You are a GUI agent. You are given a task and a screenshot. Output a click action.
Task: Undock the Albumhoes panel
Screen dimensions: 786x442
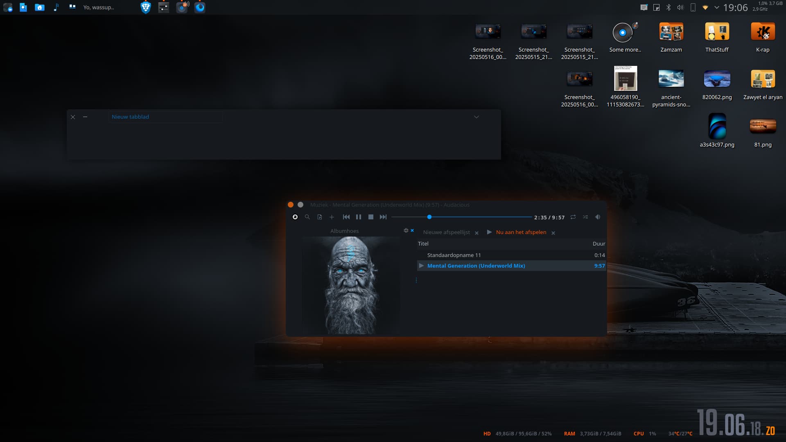406,230
